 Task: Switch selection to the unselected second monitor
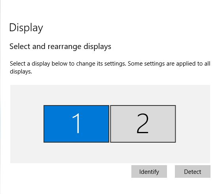pos(143,124)
